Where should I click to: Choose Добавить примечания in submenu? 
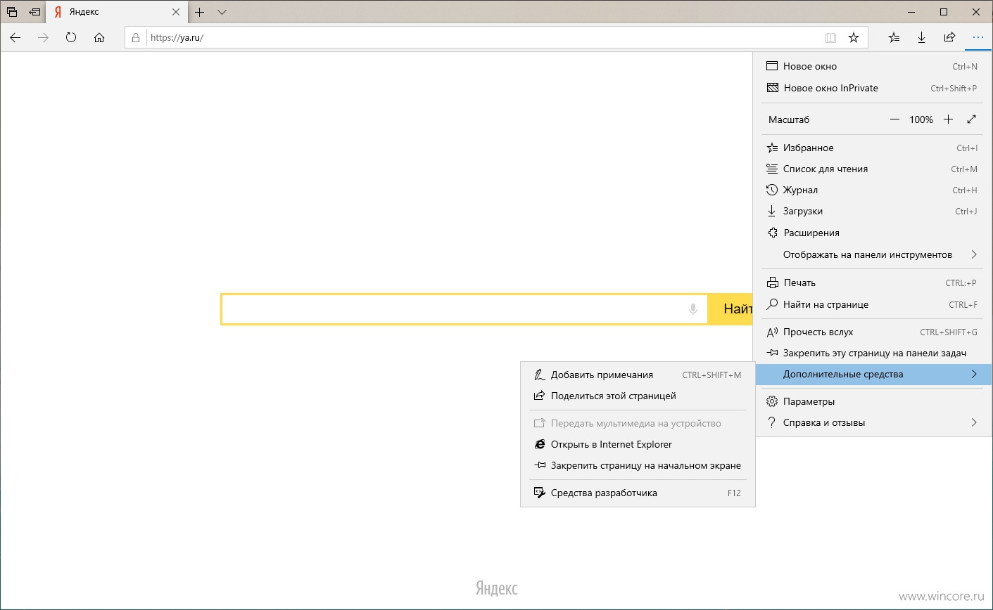tap(638, 375)
